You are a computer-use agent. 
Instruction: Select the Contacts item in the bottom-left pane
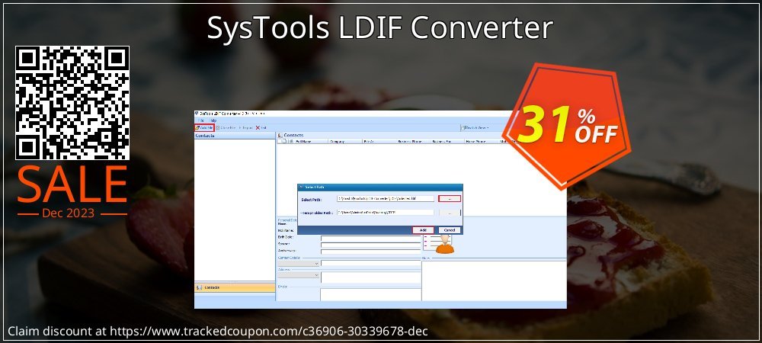235,287
